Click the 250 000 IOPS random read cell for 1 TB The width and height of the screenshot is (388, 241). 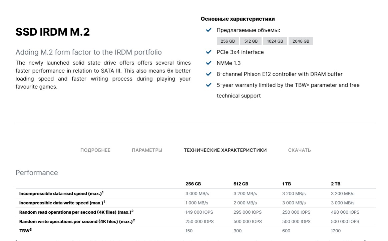pyautogui.click(x=296, y=212)
